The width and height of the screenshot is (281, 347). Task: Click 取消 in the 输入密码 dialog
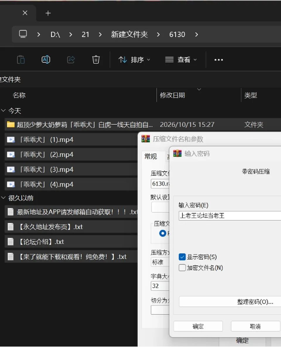click(x=255, y=327)
